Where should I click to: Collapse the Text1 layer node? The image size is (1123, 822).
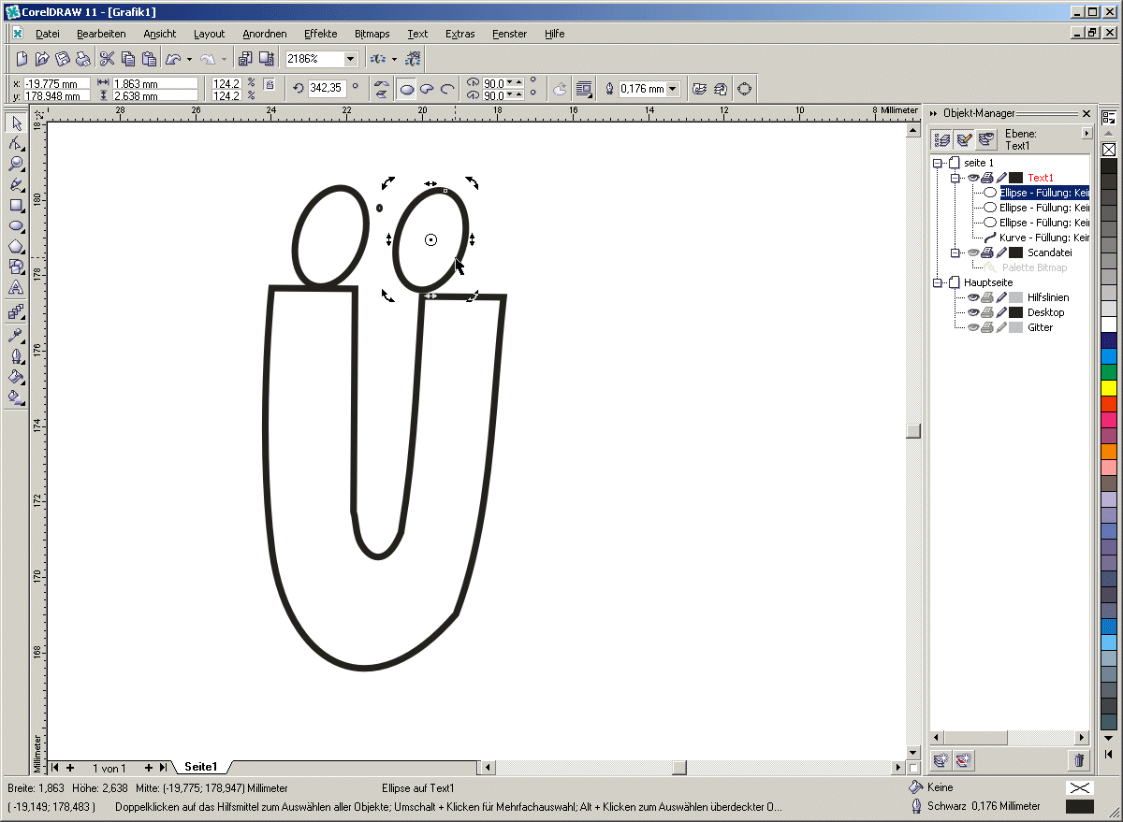(954, 178)
